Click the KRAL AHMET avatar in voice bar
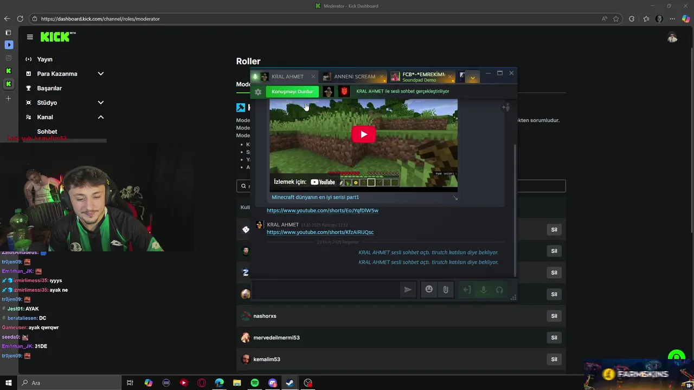Screen dimensions: 694x390 click(x=328, y=92)
